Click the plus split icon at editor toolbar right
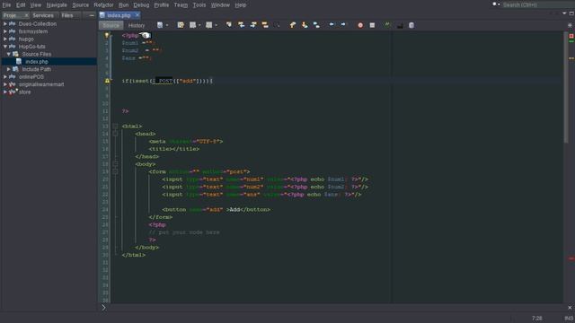This screenshot has height=323, width=575. point(570,25)
